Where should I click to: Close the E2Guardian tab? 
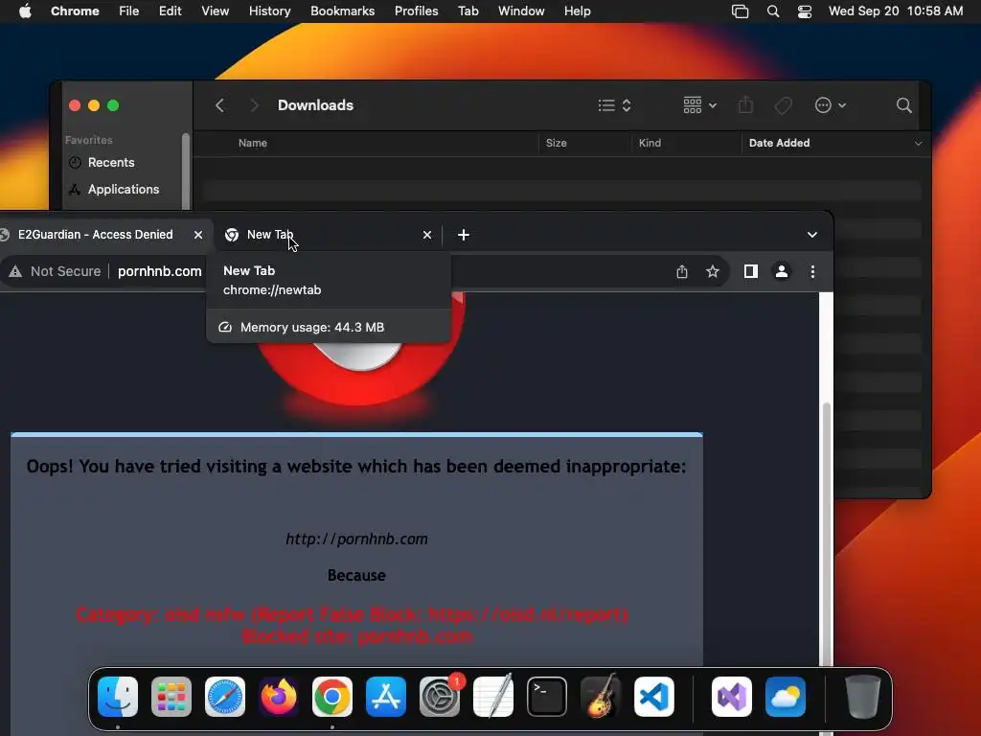[198, 235]
